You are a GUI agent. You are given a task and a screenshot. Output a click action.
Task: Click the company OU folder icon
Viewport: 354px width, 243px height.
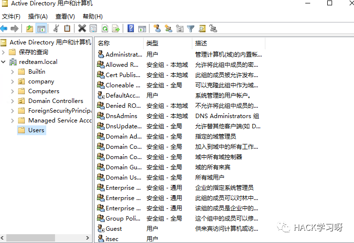[x=21, y=81]
